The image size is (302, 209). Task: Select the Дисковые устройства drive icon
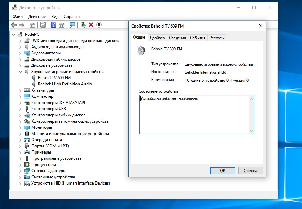27,66
